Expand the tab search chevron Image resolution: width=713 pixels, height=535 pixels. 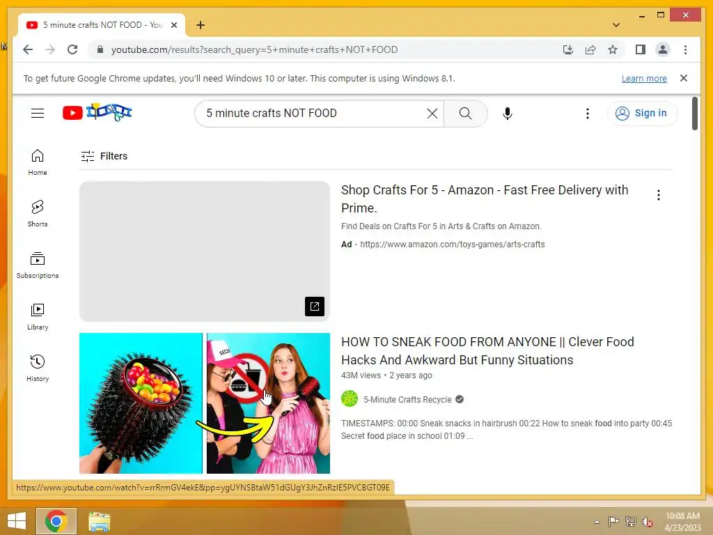(616, 25)
